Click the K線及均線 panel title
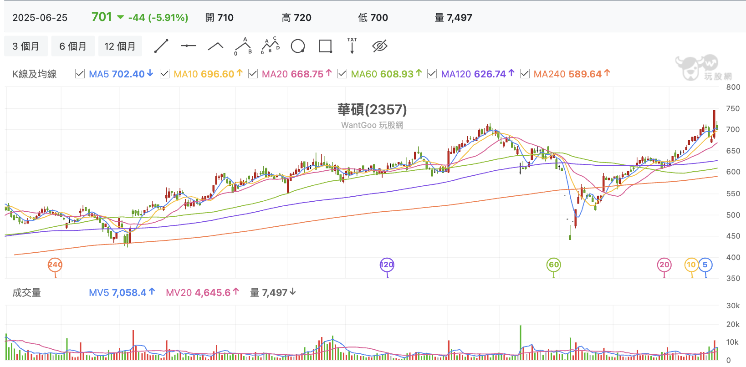The image size is (746, 367). pos(35,74)
